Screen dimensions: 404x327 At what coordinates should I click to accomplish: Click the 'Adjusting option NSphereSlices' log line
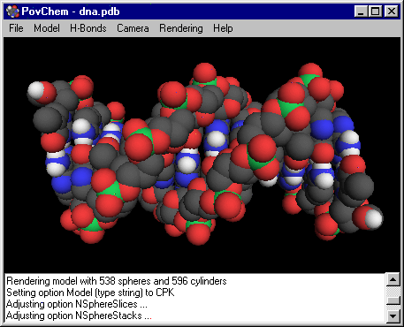coord(77,304)
